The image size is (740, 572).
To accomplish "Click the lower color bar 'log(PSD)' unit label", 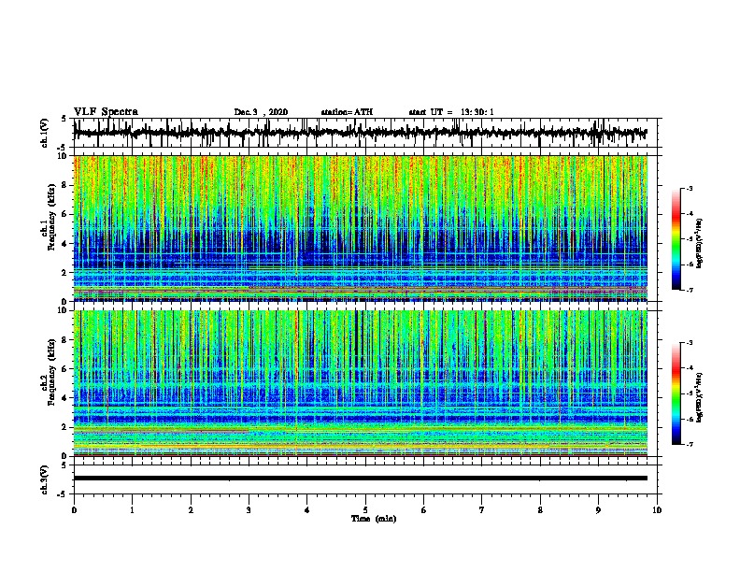I will pos(699,397).
